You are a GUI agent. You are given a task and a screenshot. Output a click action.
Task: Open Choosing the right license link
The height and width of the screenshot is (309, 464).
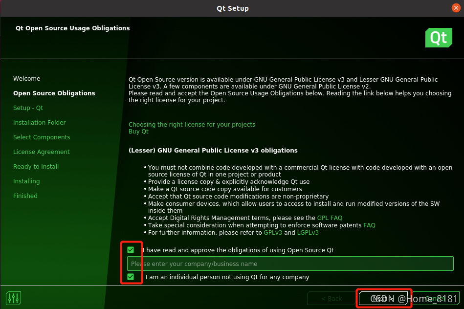click(x=192, y=124)
